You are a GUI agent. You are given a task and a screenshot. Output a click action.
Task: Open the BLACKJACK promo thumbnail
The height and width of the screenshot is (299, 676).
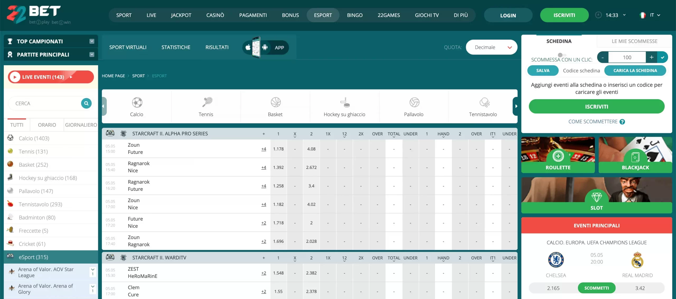tap(635, 155)
